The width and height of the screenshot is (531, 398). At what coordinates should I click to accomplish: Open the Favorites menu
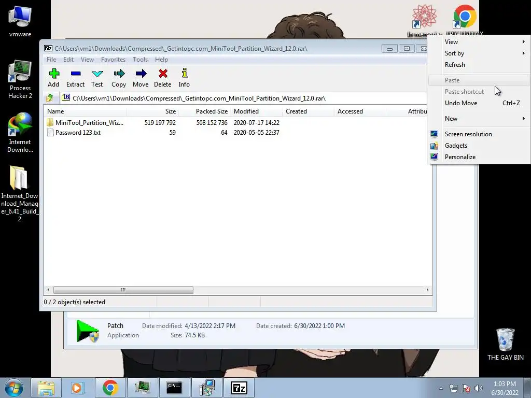click(113, 59)
